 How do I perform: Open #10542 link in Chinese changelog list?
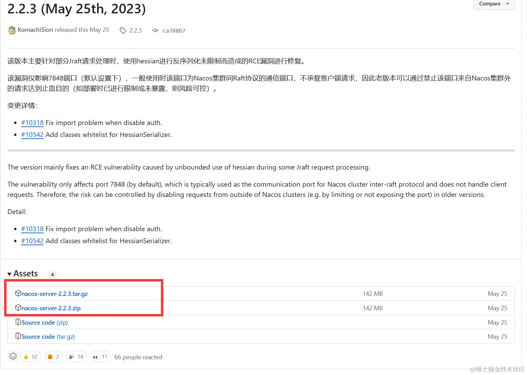(32, 135)
